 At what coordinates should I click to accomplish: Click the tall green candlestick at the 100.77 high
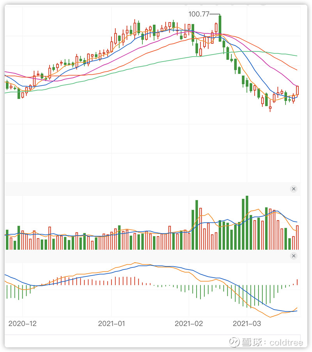pyautogui.click(x=220, y=28)
